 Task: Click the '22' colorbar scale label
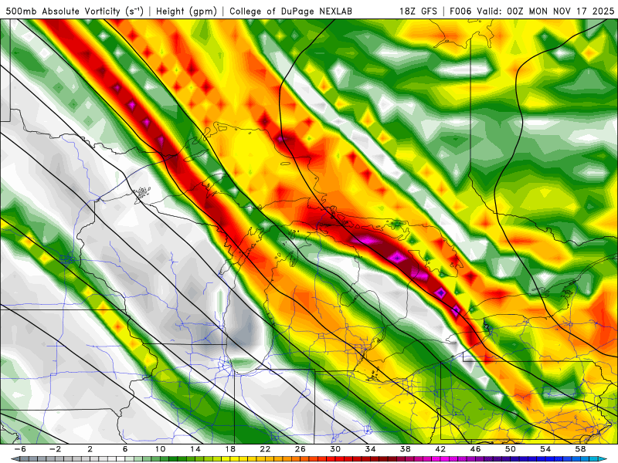(265, 449)
